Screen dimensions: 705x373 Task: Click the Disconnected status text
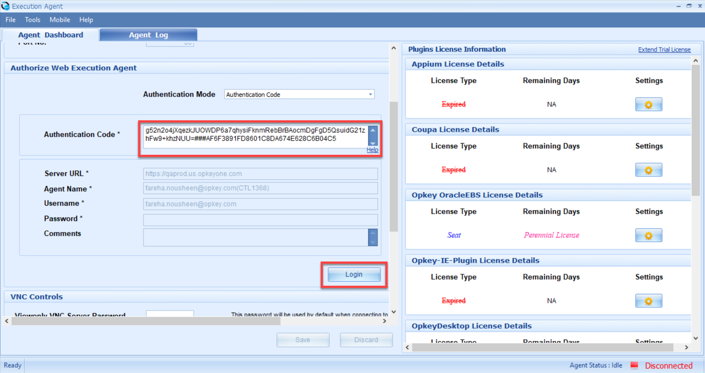tap(669, 366)
